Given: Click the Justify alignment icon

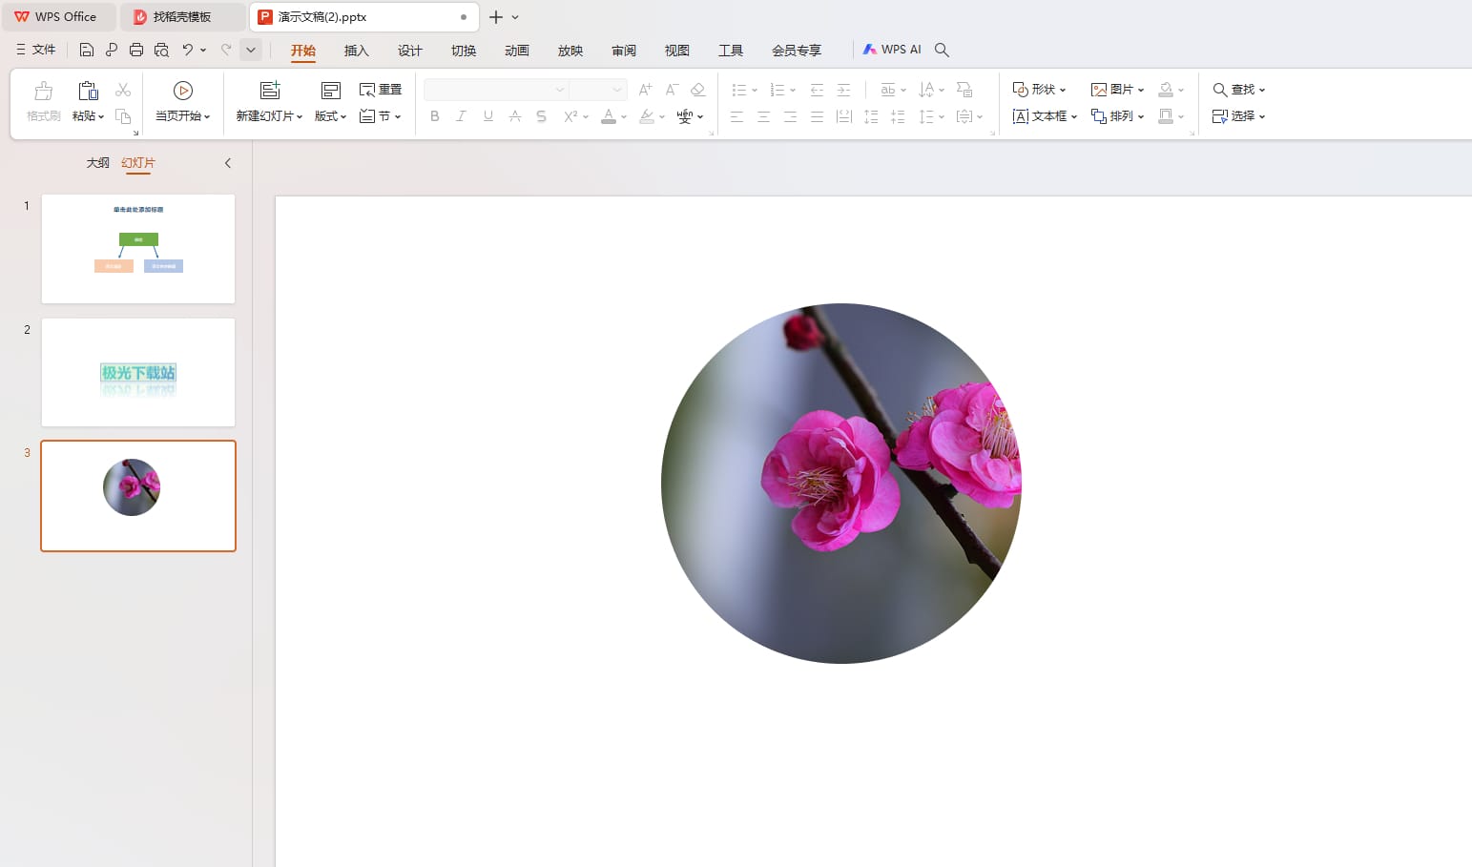Looking at the screenshot, I should click(x=817, y=116).
